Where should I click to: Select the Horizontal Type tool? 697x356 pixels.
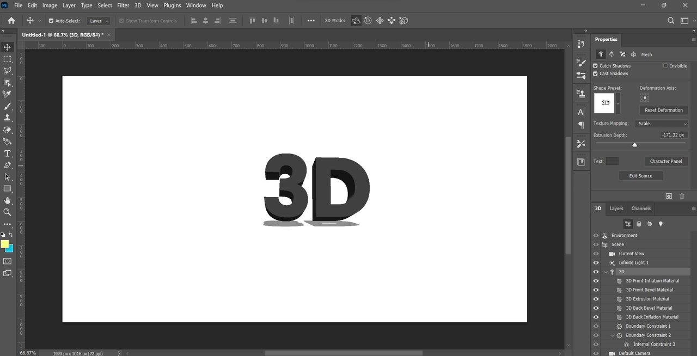(8, 154)
